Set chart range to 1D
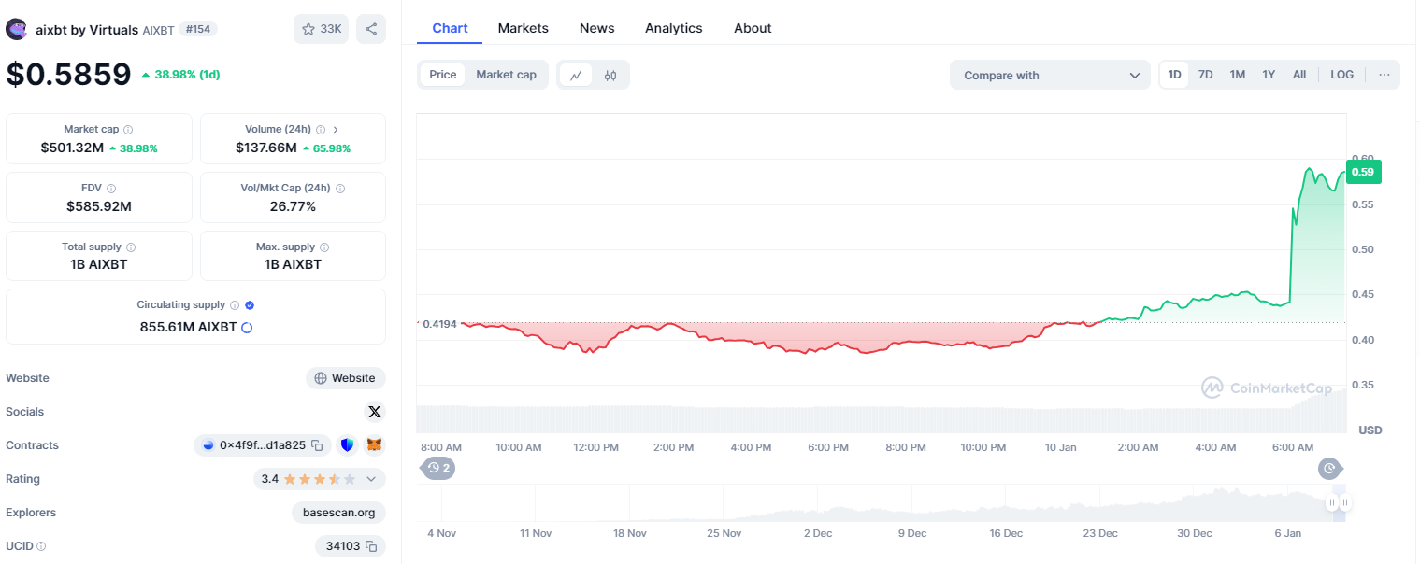1420x564 pixels. point(1175,75)
